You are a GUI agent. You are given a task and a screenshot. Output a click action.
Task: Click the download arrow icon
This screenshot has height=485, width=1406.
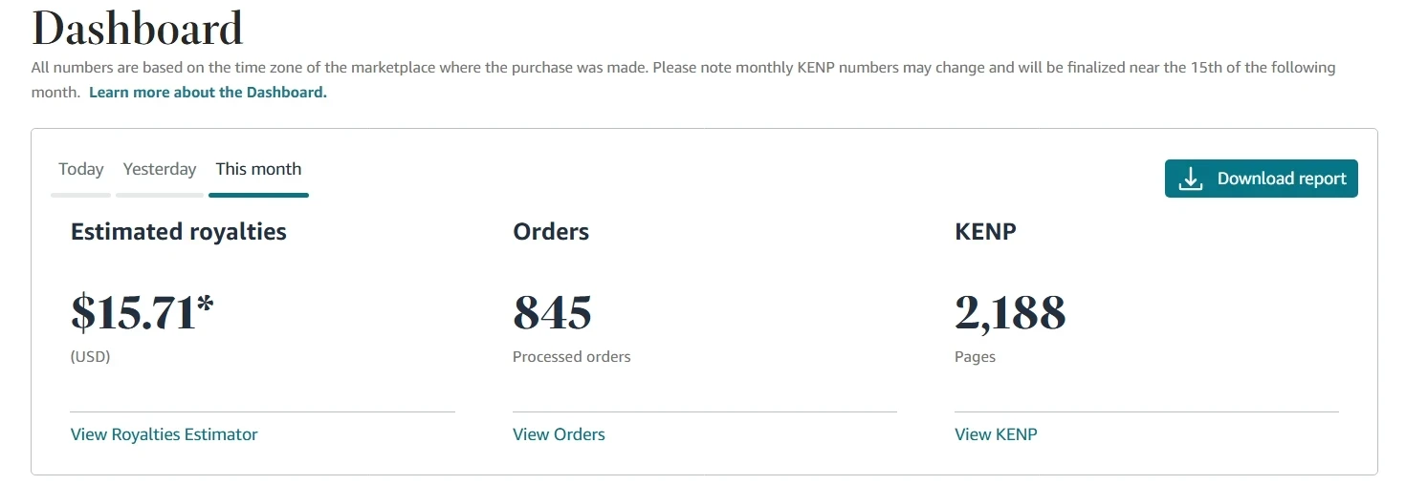coord(1190,179)
